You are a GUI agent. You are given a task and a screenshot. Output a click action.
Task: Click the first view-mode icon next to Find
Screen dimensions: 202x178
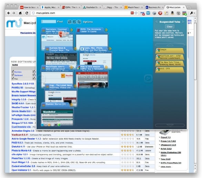[70, 22]
